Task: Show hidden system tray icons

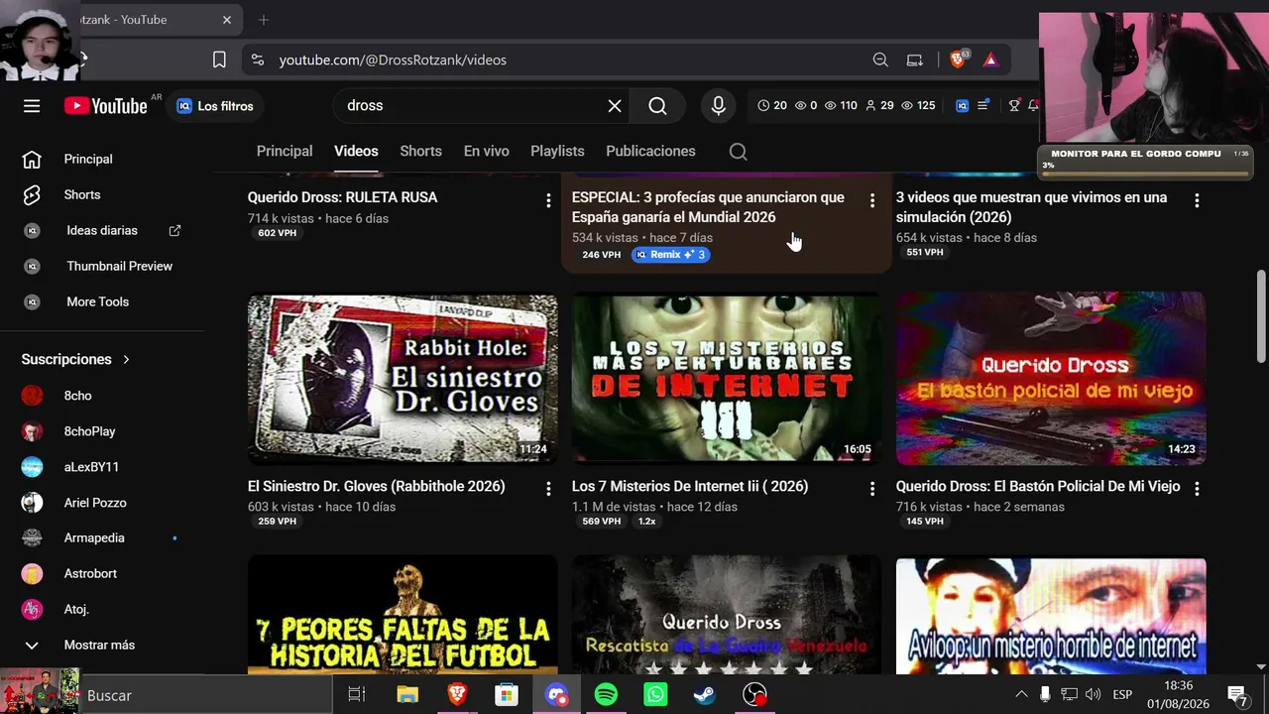Action: 1021,695
